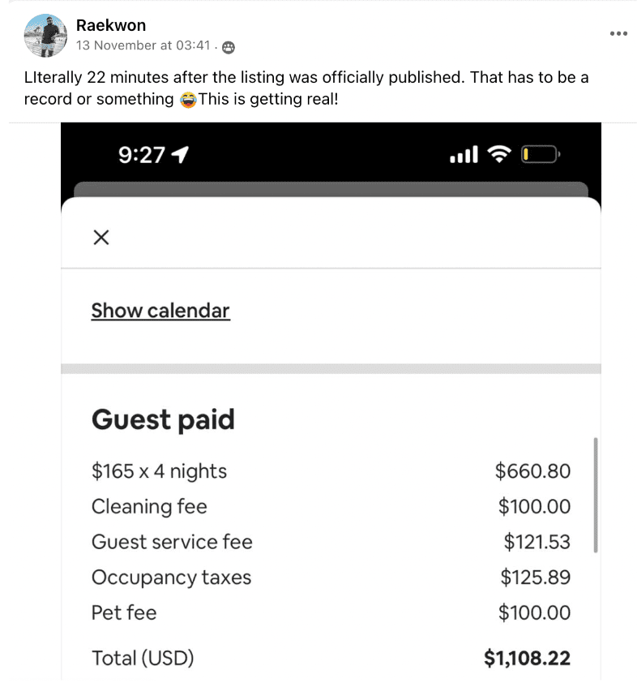637x696 pixels.
Task: Tap the battery indicator icon
Action: pos(540,154)
